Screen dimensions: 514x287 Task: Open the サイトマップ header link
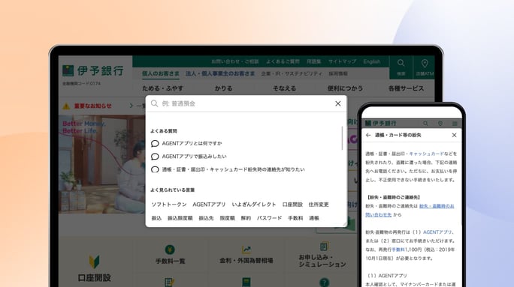(342, 61)
